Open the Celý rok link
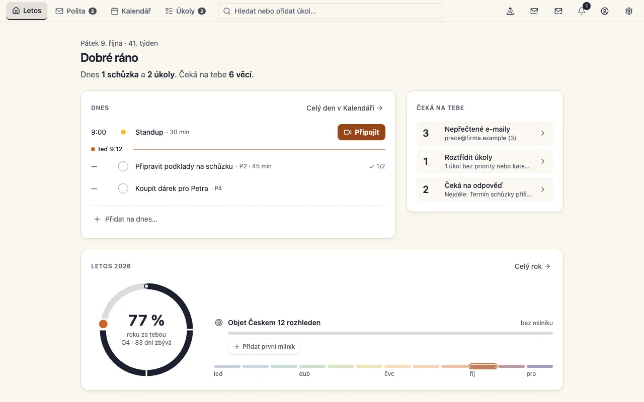Image resolution: width=644 pixels, height=402 pixels. click(533, 266)
